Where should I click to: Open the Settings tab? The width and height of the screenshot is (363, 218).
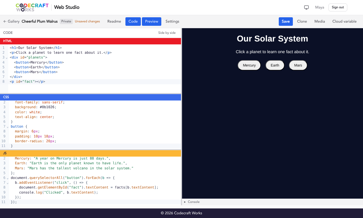click(x=172, y=22)
